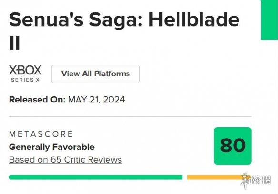The image size is (278, 194).
Task: Click the word Senua's in the title
Action: (x=46, y=19)
